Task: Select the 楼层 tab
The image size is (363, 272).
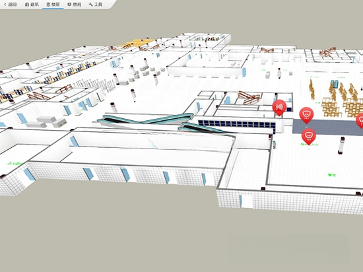Action: (x=53, y=5)
